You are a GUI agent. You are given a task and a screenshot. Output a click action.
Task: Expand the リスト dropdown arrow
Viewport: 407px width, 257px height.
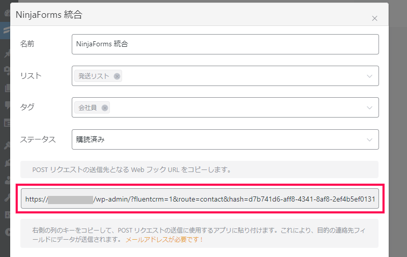click(x=369, y=76)
